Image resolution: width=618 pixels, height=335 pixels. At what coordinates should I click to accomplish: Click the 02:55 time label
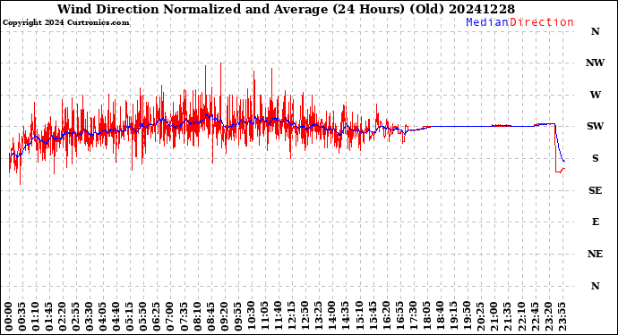(76, 316)
